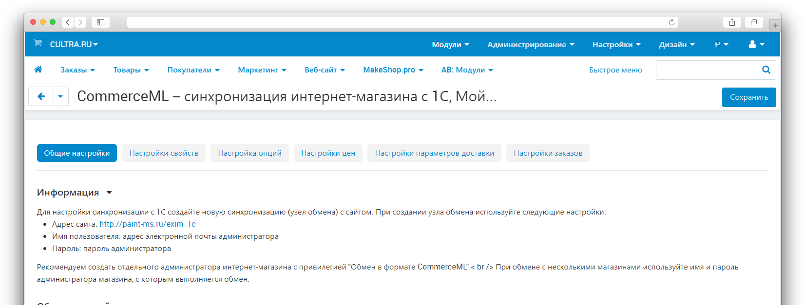
Task: Toggle the Safari sidebar icon
Action: (x=100, y=22)
